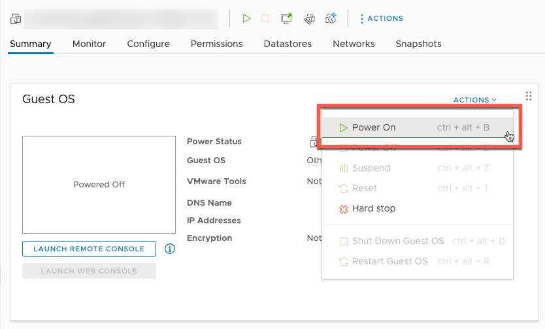Image resolution: width=545 pixels, height=329 pixels.
Task: Expand the Guest OS card Actions dropdown
Action: 474,100
